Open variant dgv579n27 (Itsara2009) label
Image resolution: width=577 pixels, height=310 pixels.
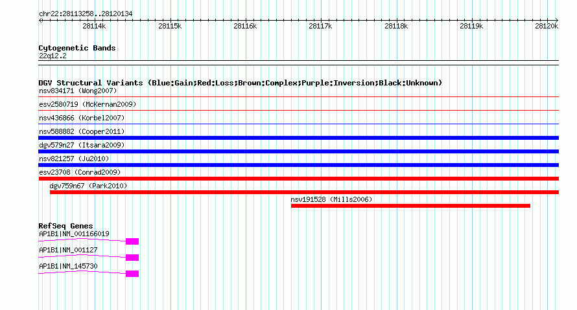[x=82, y=145]
